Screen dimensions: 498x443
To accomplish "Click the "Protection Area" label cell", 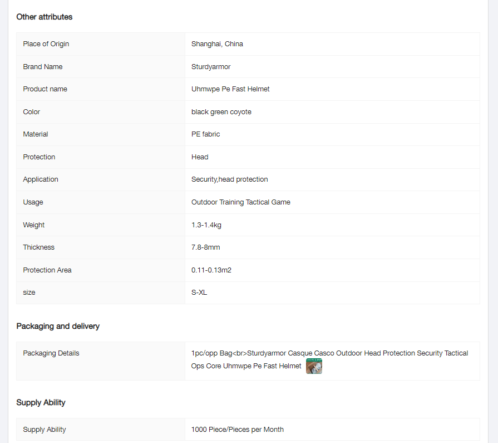I will point(47,270).
